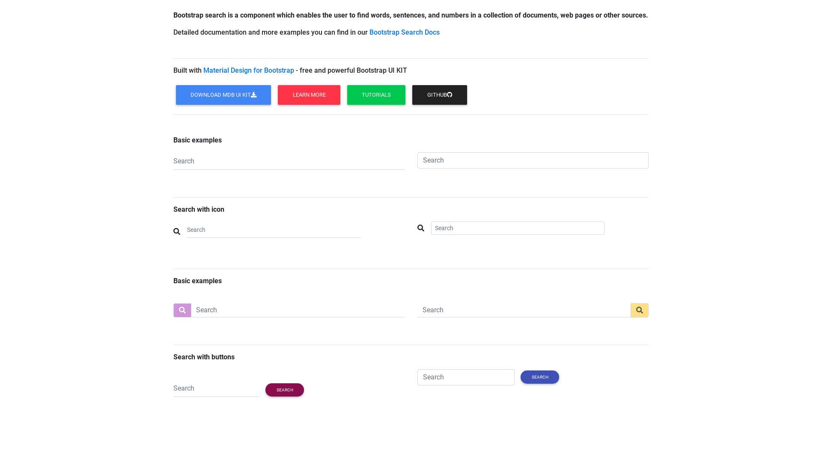Screen dimensions: 822x462
Task: Select the purple magnifier icon in Basic examples
Action: [x=182, y=310]
